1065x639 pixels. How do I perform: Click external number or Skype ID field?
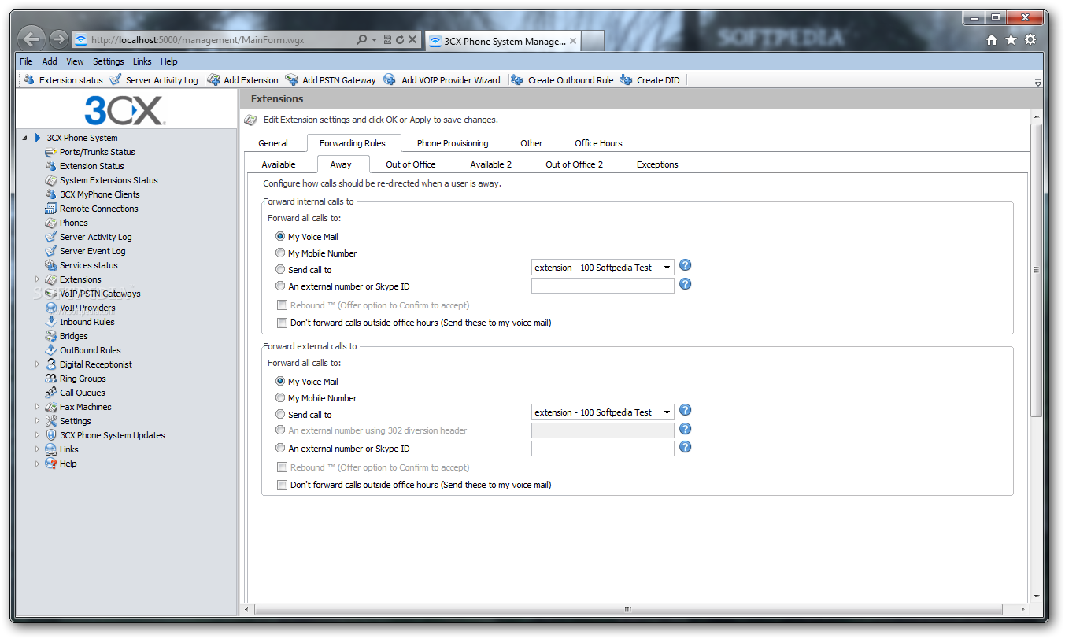(603, 449)
